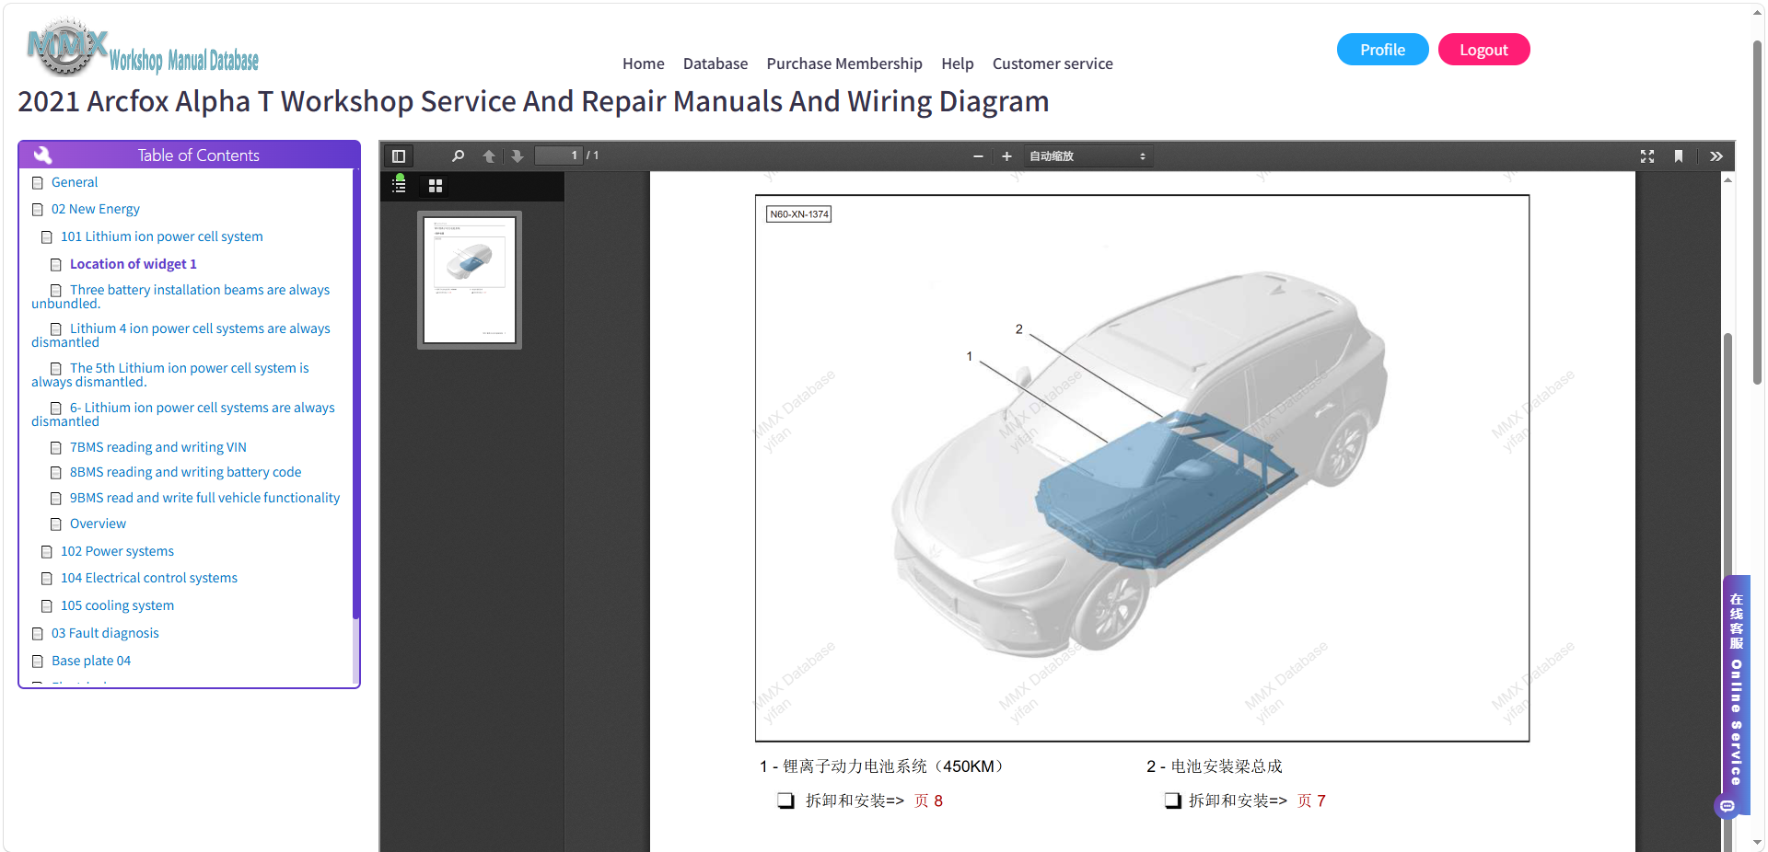The image size is (1768, 852).
Task: Open 101 Lithium ion power cell system
Action: point(162,236)
